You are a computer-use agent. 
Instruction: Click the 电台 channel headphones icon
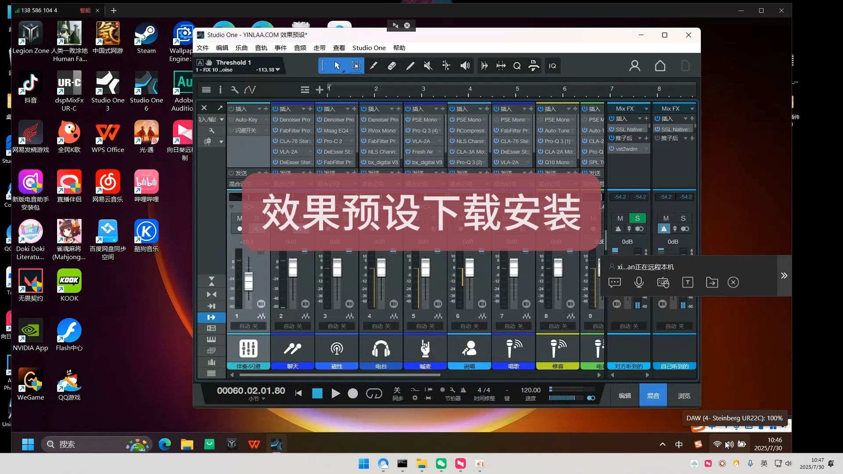pos(381,348)
